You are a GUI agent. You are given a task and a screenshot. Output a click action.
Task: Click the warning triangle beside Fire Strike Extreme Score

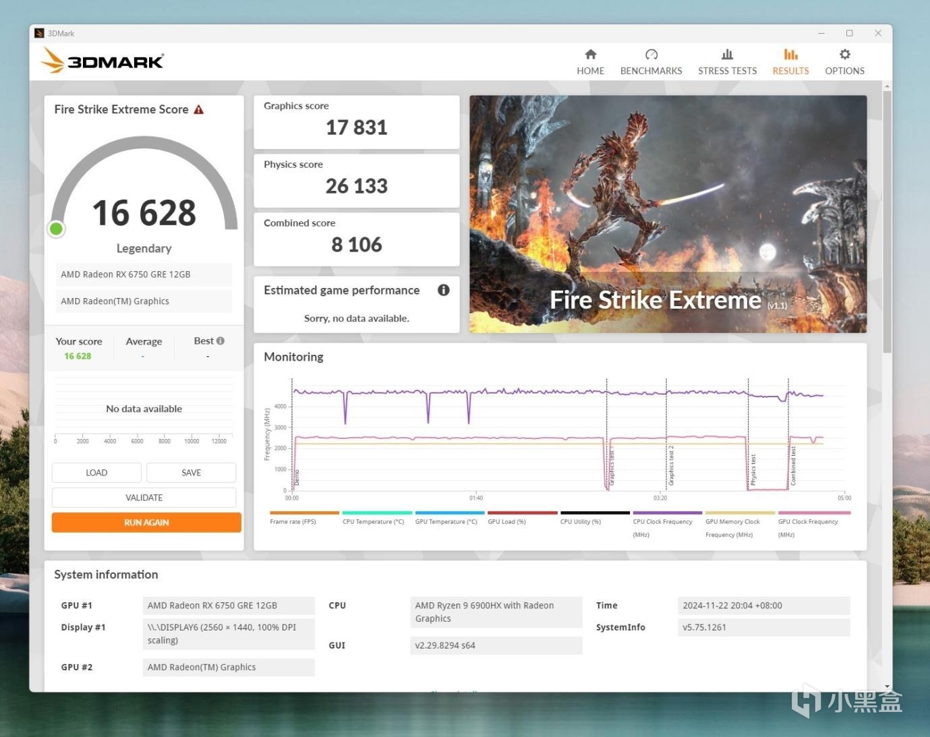click(x=199, y=109)
